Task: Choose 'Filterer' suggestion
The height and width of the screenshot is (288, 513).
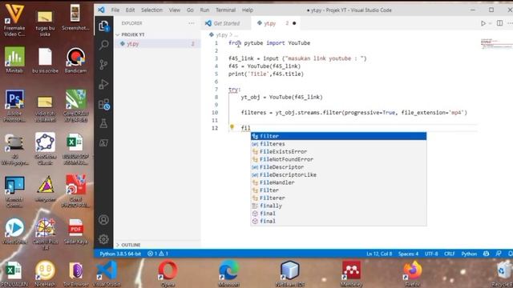Action: point(338,198)
